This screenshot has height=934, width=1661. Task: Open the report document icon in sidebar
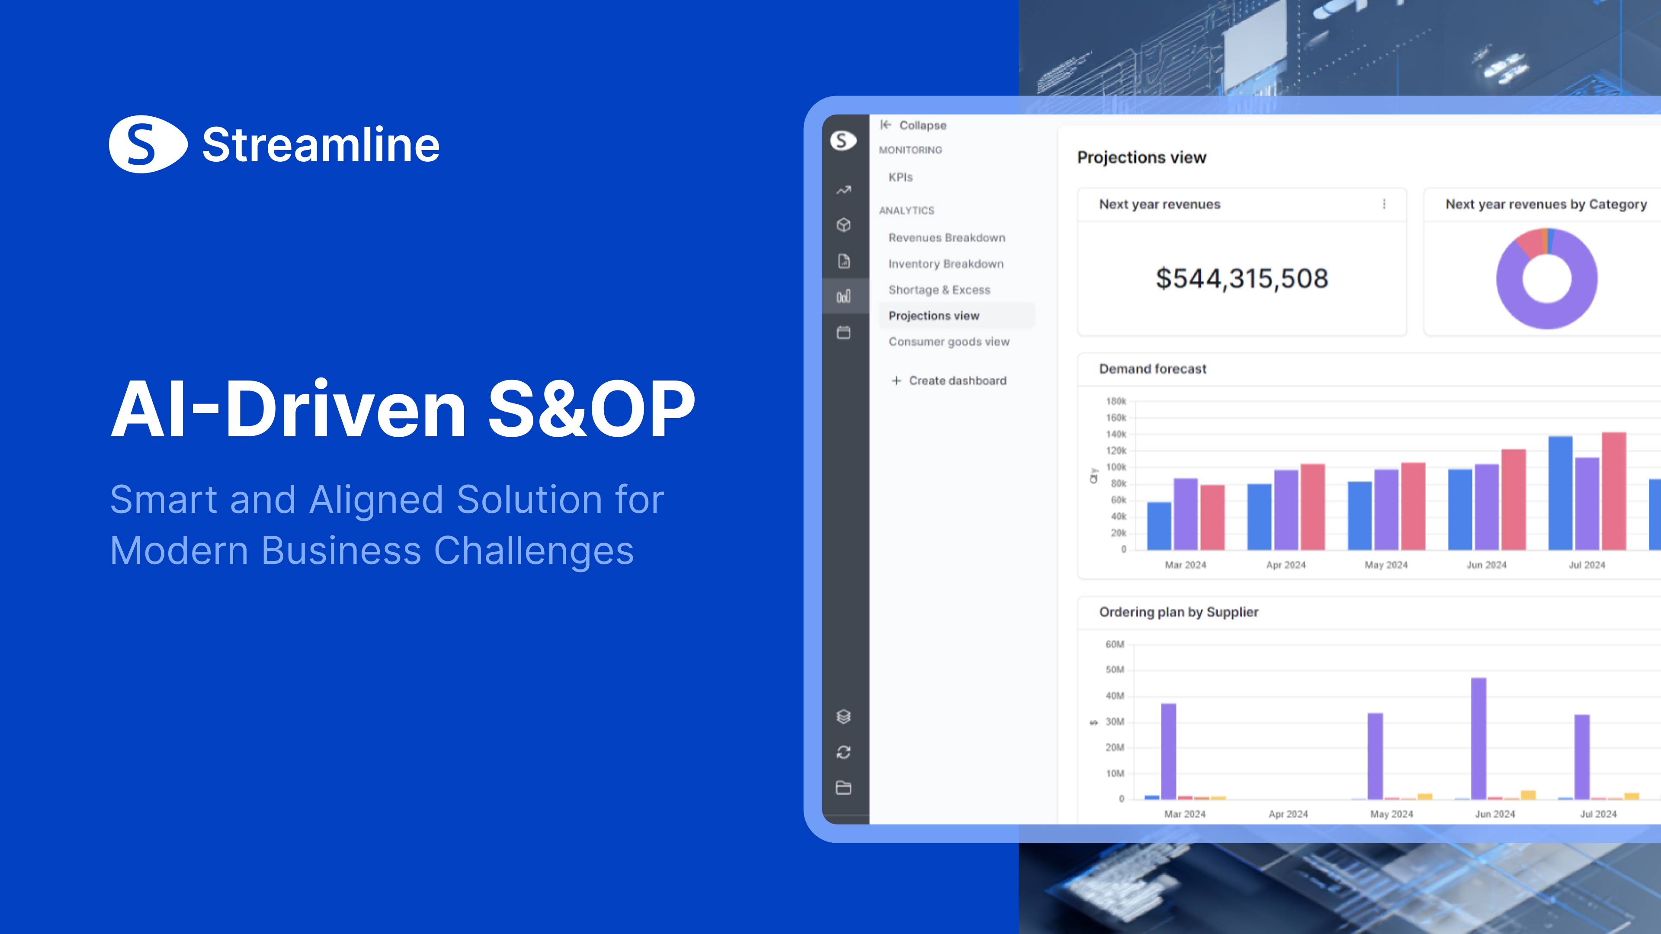click(843, 261)
